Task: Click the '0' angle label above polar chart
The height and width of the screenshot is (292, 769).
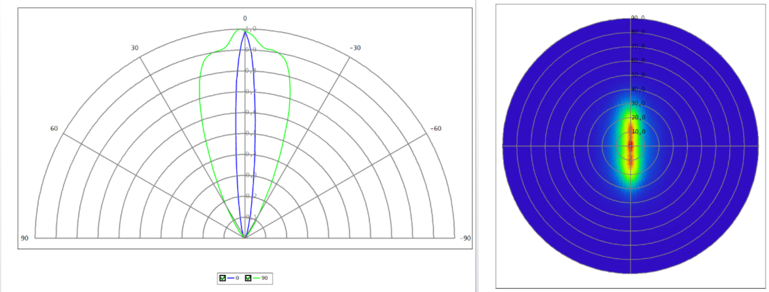Action: click(x=245, y=18)
